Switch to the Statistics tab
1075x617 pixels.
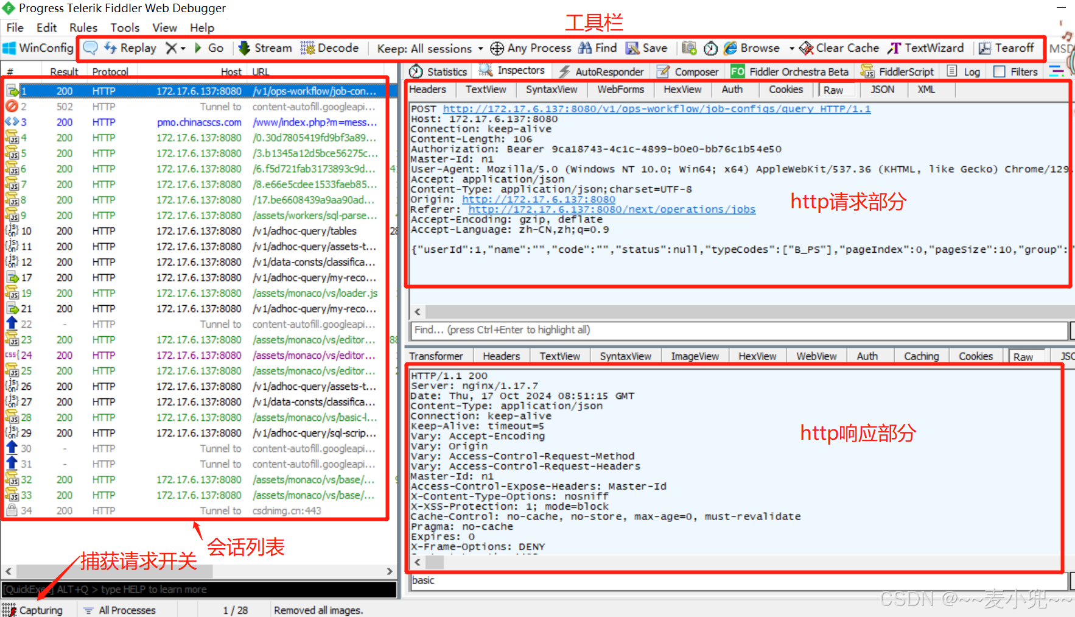tap(438, 72)
